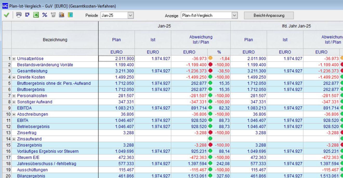Click the percent symbol toolbar icon
The width and height of the screenshot is (343, 178).
(45, 15)
